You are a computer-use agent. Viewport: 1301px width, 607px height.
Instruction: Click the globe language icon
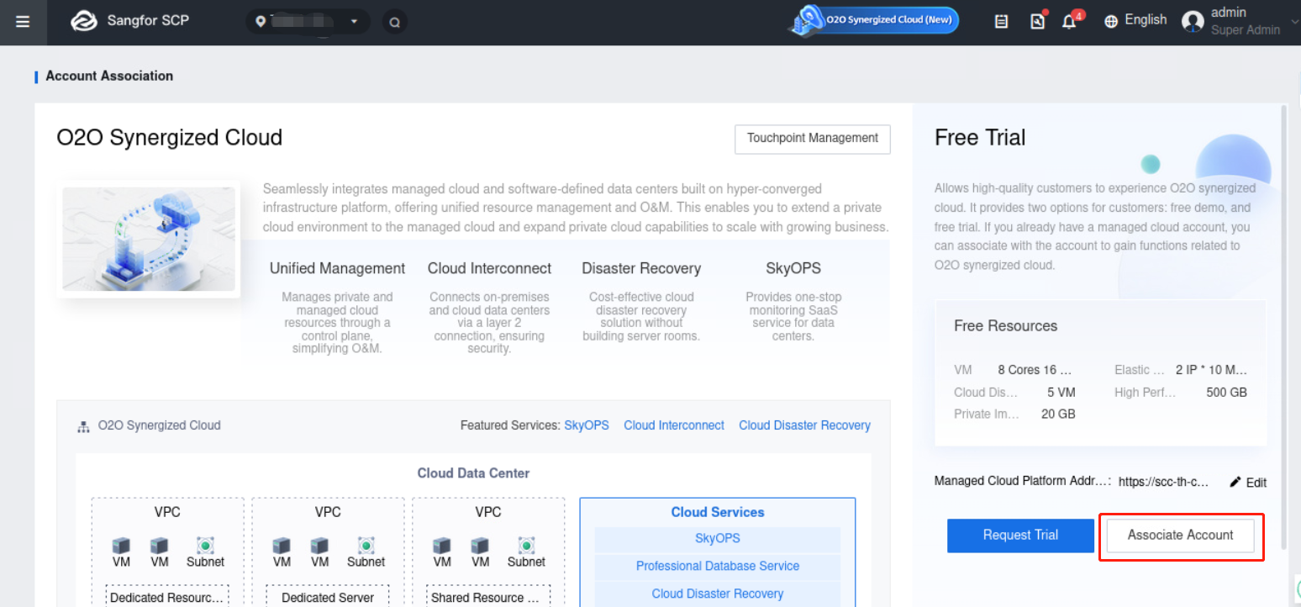[1111, 21]
